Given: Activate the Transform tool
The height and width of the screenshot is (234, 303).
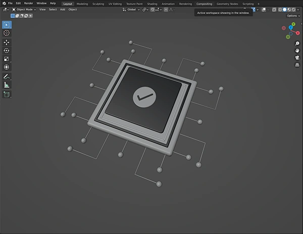Looking at the screenshot, I should (x=7, y=67).
